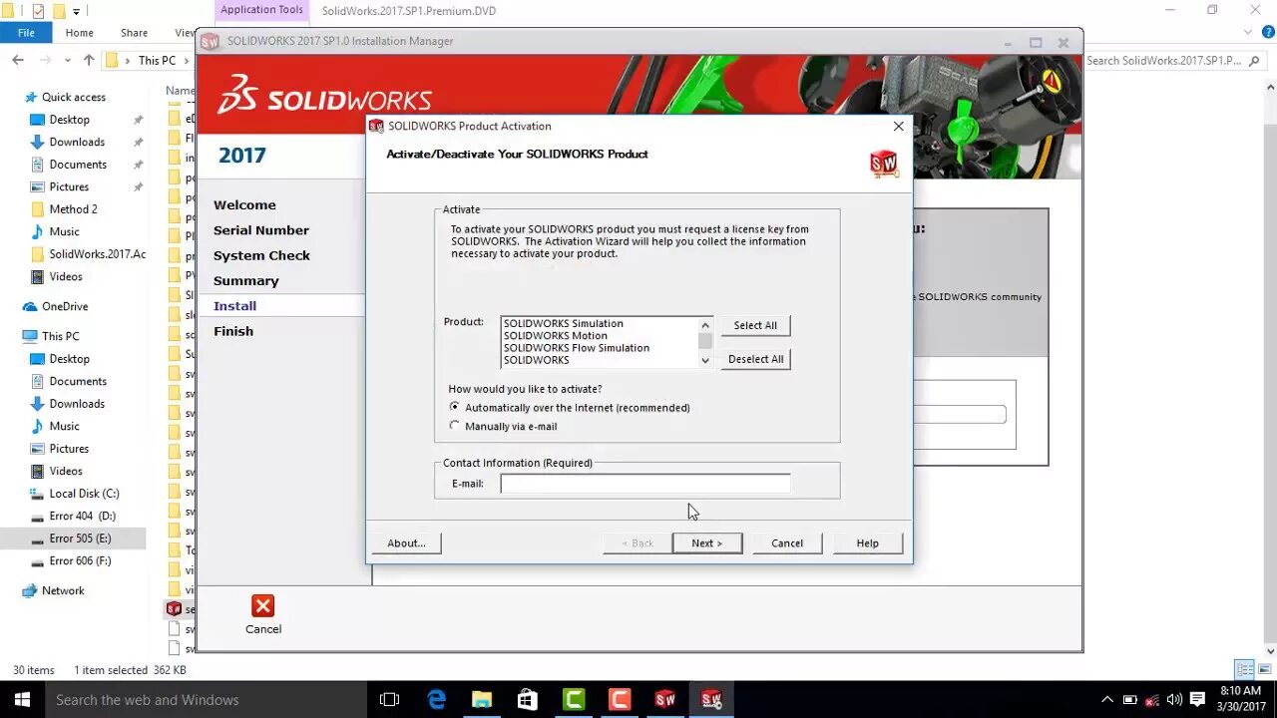Click inside the E-mail input field
Viewport: 1277px width, 718px height.
643,483
